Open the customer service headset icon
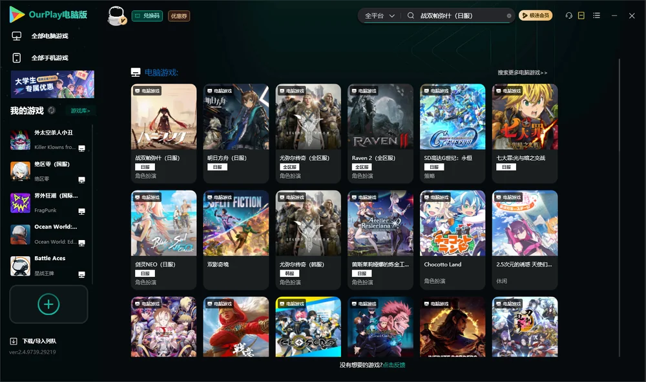Viewport: 646px width, 382px height. click(x=568, y=15)
